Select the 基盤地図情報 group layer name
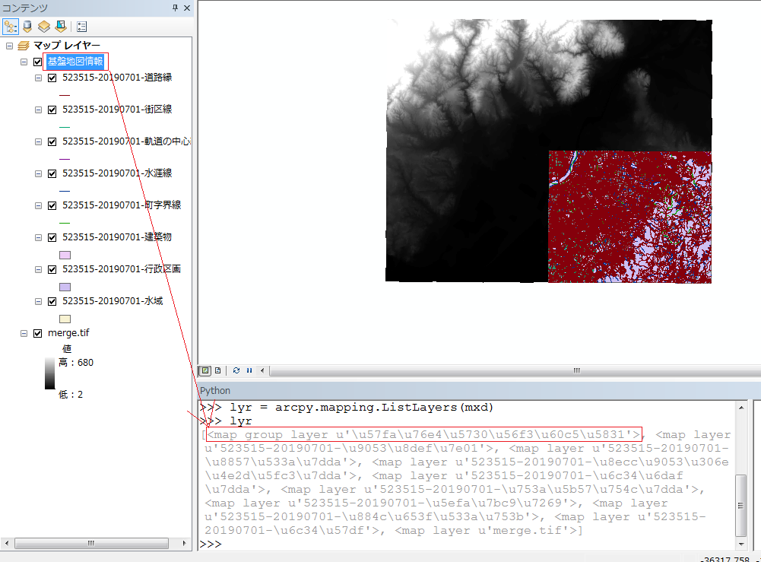The image size is (761, 562). 75,62
